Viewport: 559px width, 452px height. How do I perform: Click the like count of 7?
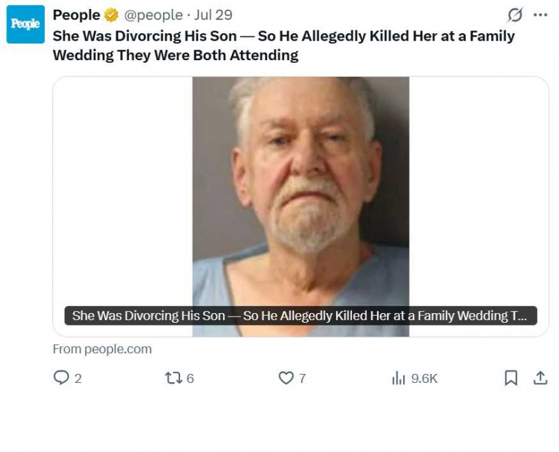(x=302, y=379)
